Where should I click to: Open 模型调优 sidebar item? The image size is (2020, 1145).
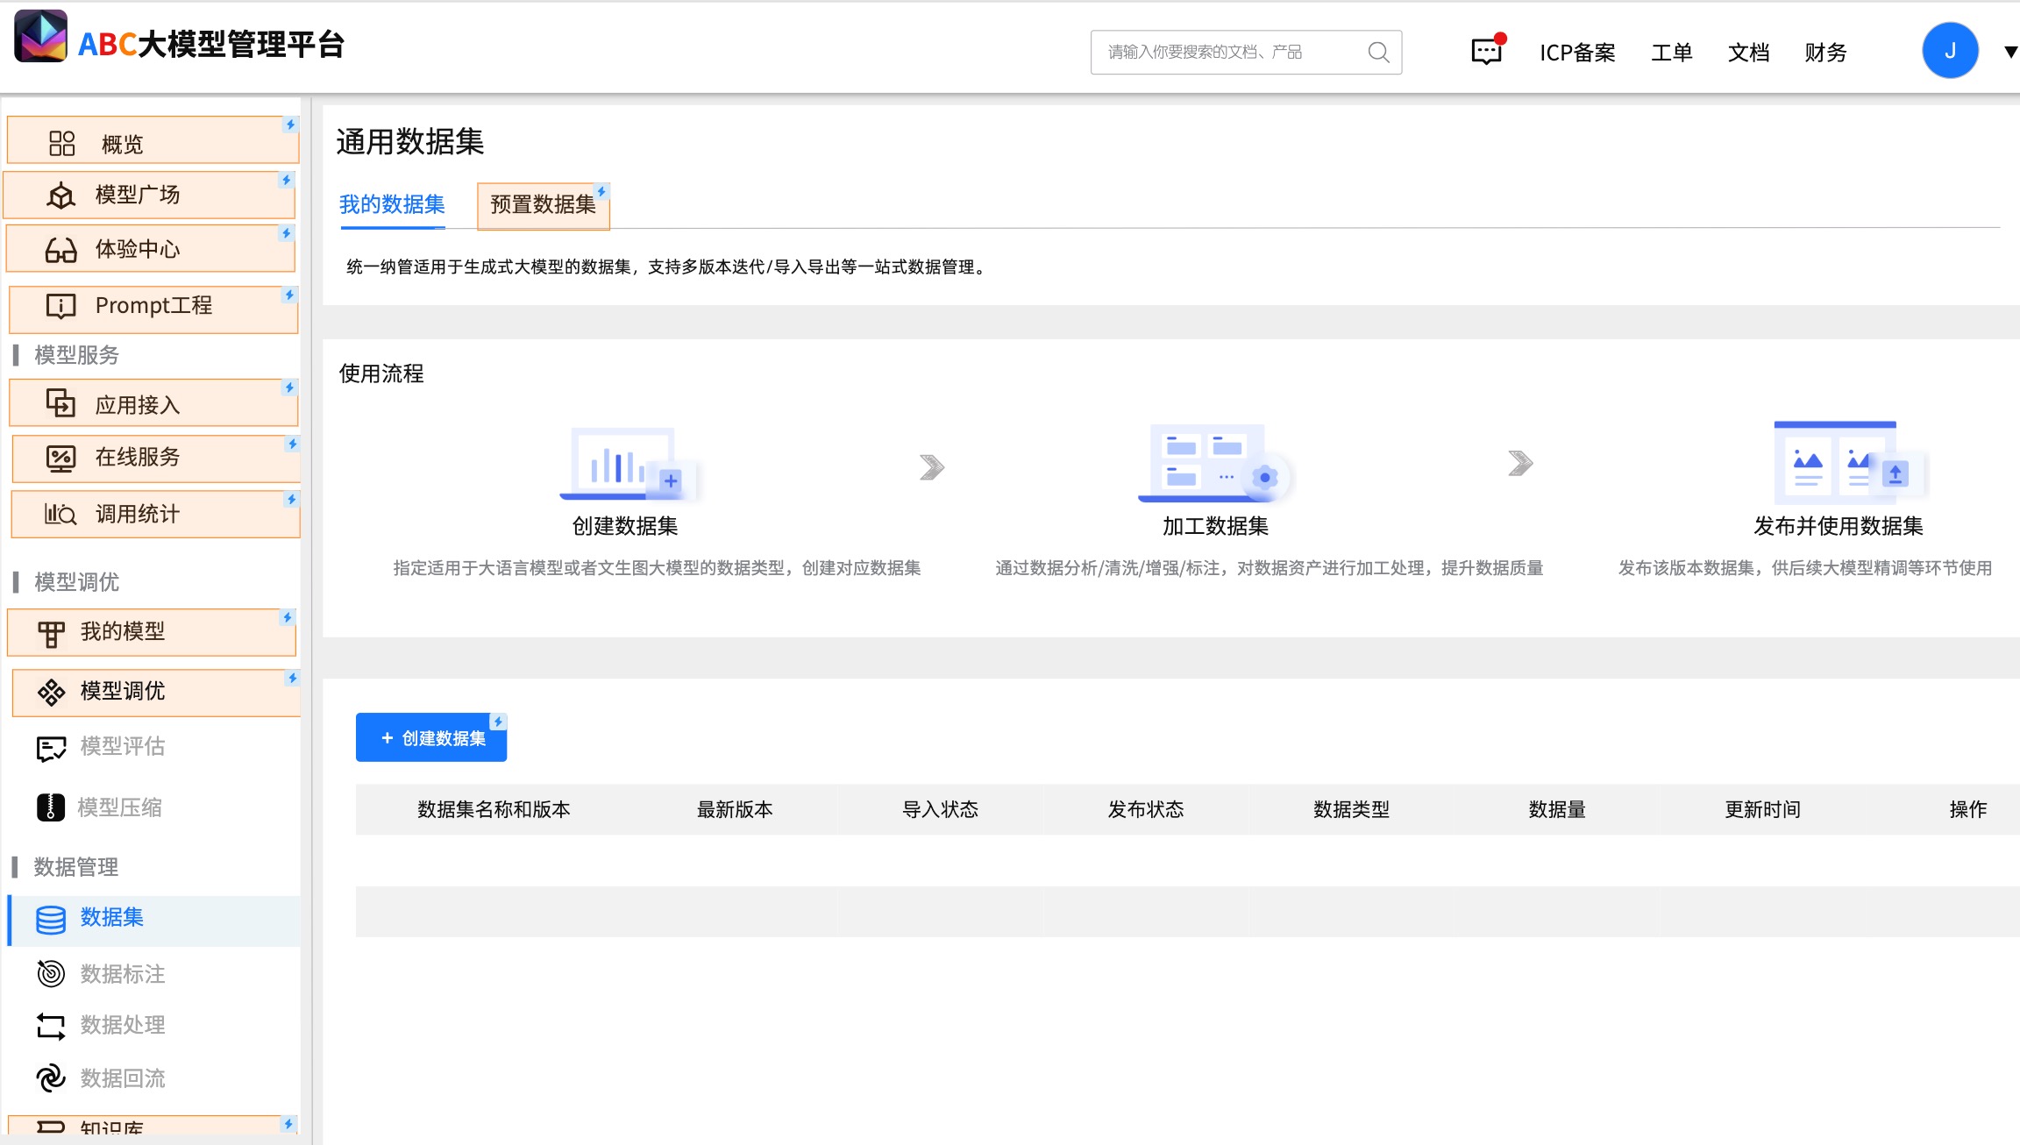click(156, 693)
